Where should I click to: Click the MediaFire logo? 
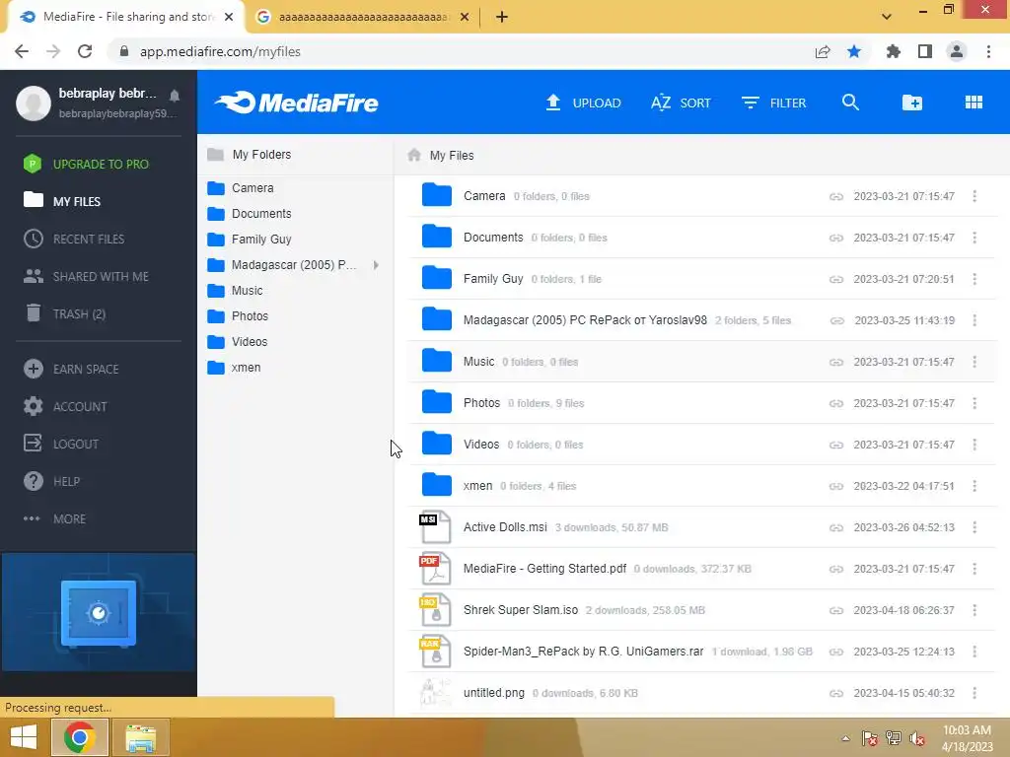coord(296,103)
